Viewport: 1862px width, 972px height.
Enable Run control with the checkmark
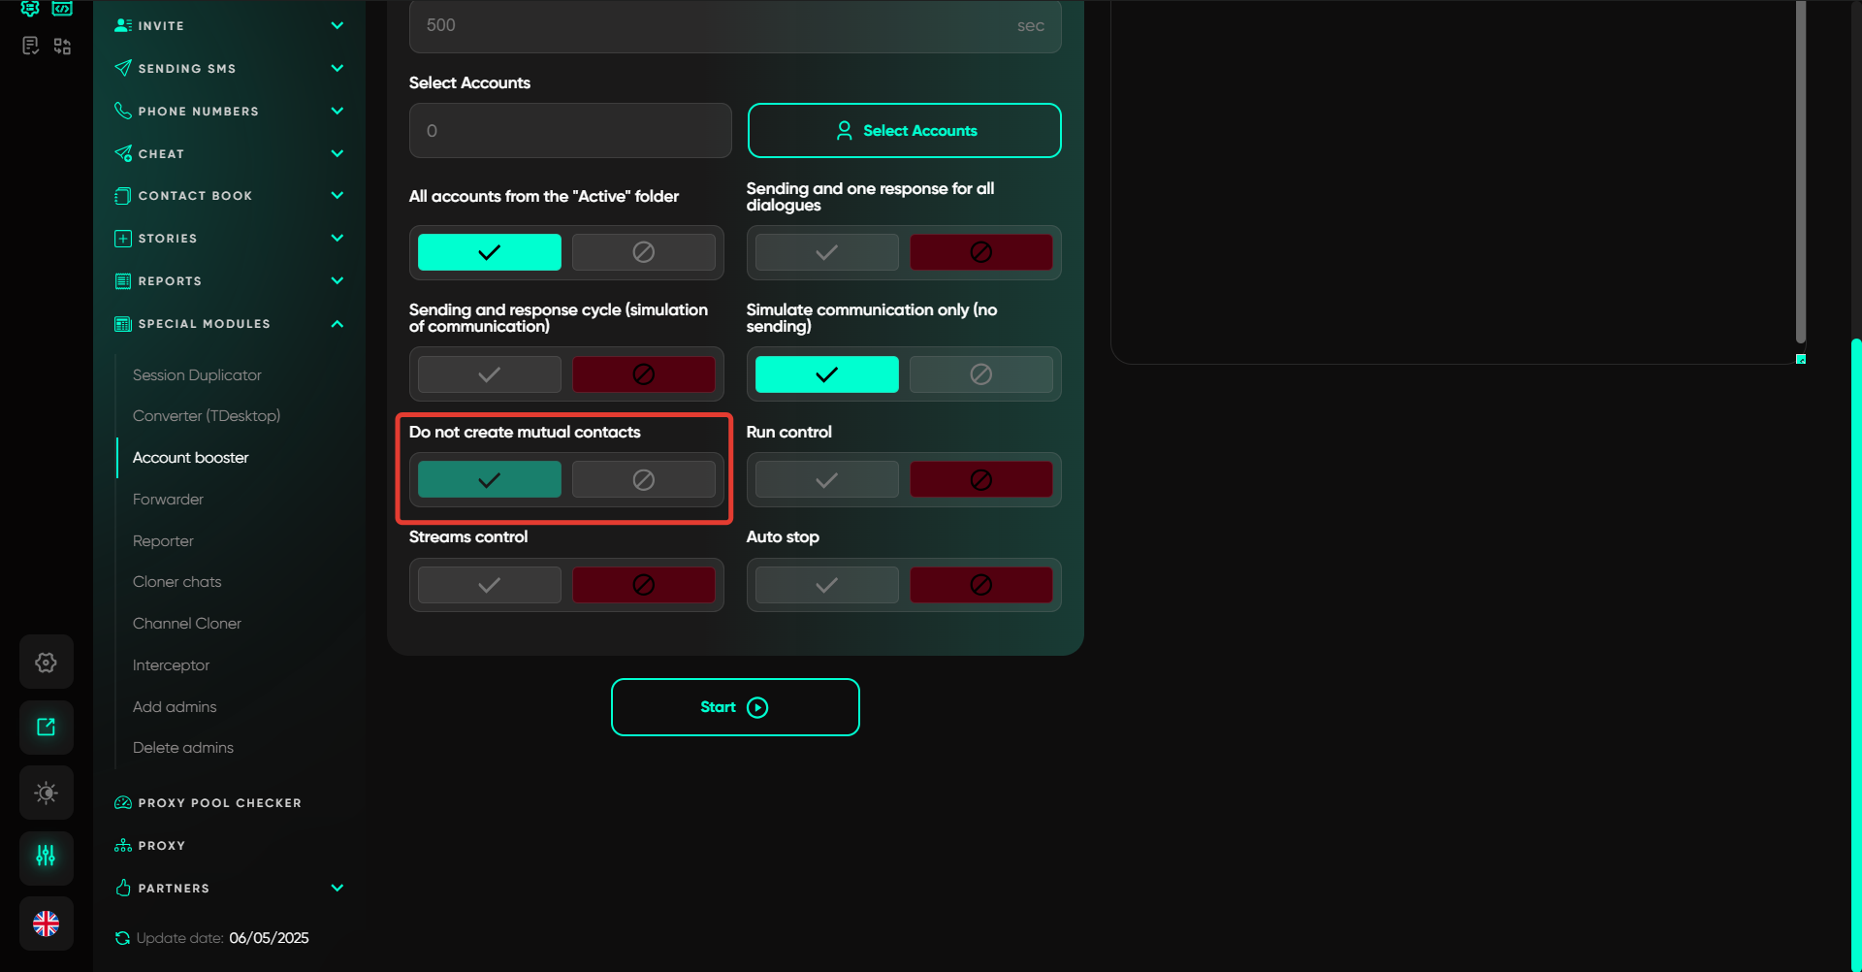[826, 480]
